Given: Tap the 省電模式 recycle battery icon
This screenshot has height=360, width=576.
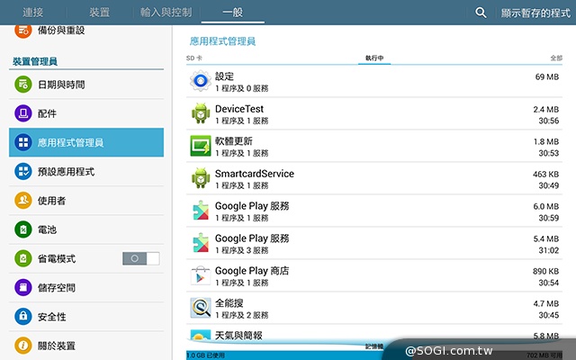Looking at the screenshot, I should point(23,258).
